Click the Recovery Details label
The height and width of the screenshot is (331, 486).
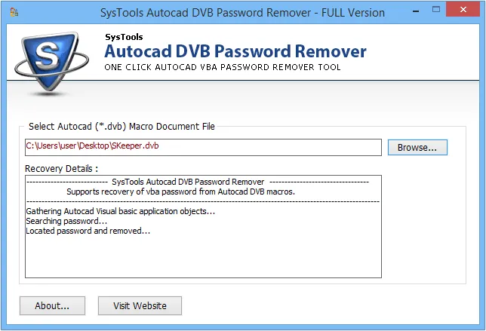(x=62, y=168)
